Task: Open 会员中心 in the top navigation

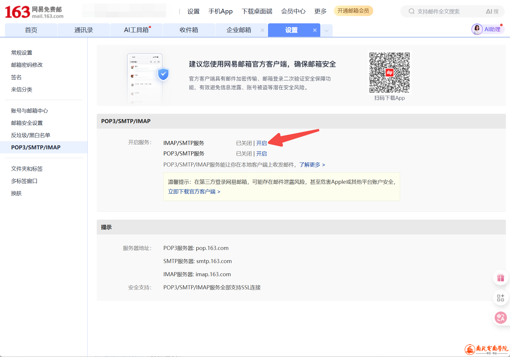Action: (293, 11)
